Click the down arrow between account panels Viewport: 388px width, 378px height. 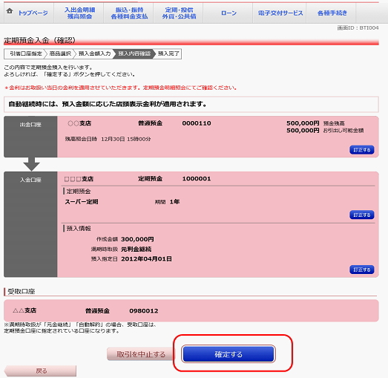31,164
